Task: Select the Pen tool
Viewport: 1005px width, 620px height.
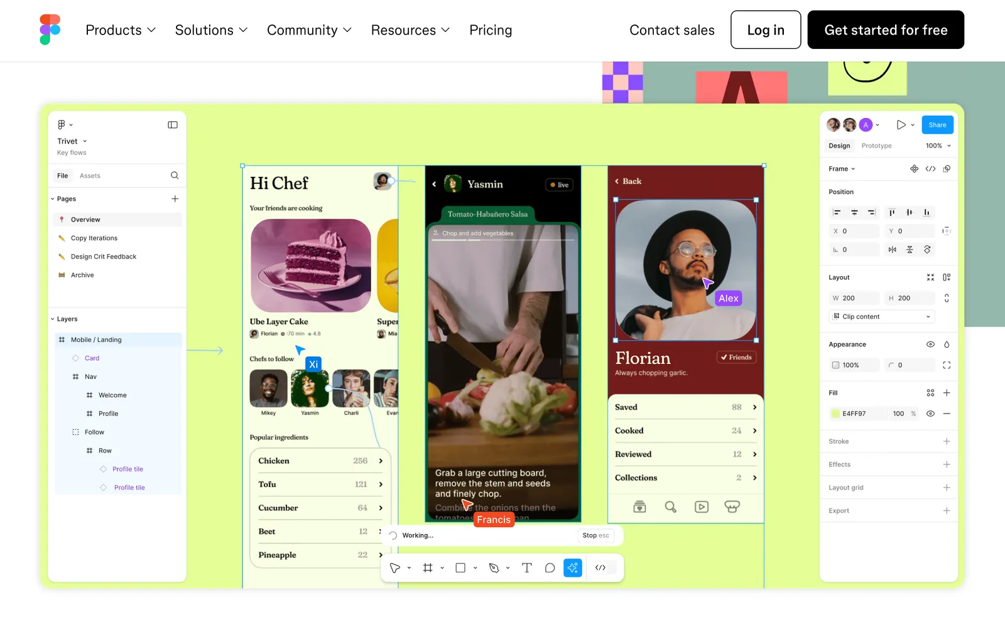Action: click(x=495, y=568)
